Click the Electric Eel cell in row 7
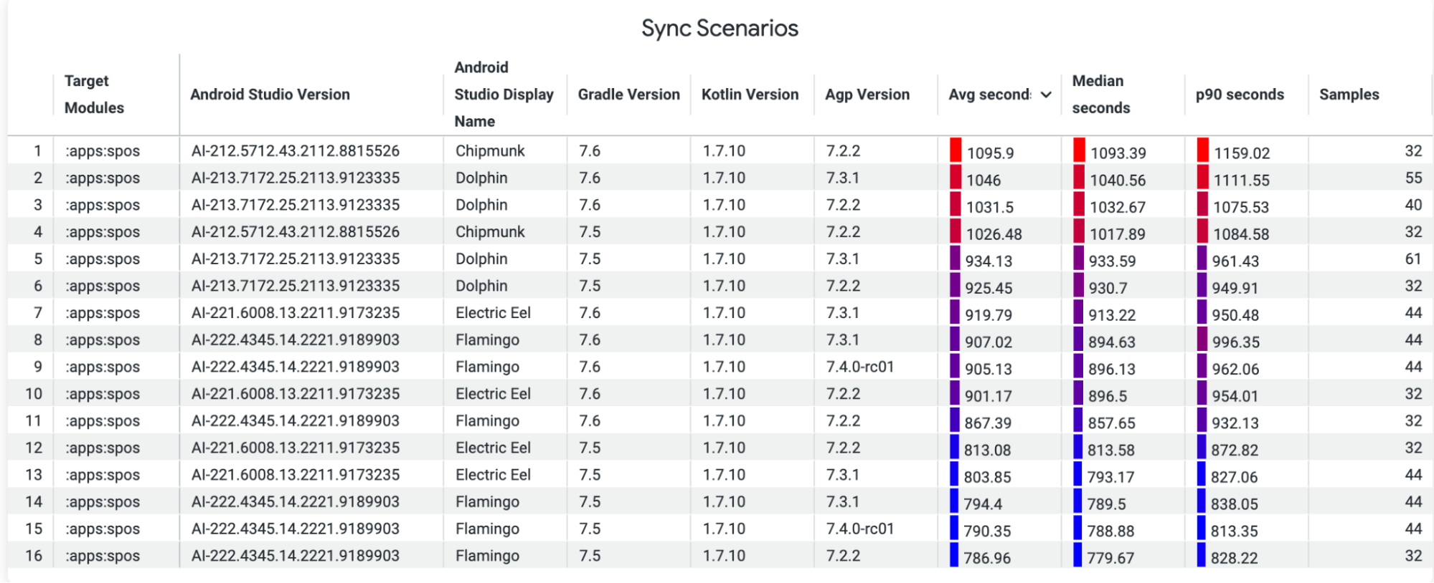This screenshot has width=1434, height=583. pos(493,313)
